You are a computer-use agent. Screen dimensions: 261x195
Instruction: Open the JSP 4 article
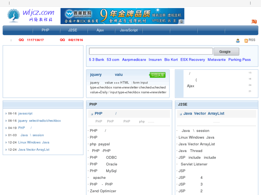191,178
